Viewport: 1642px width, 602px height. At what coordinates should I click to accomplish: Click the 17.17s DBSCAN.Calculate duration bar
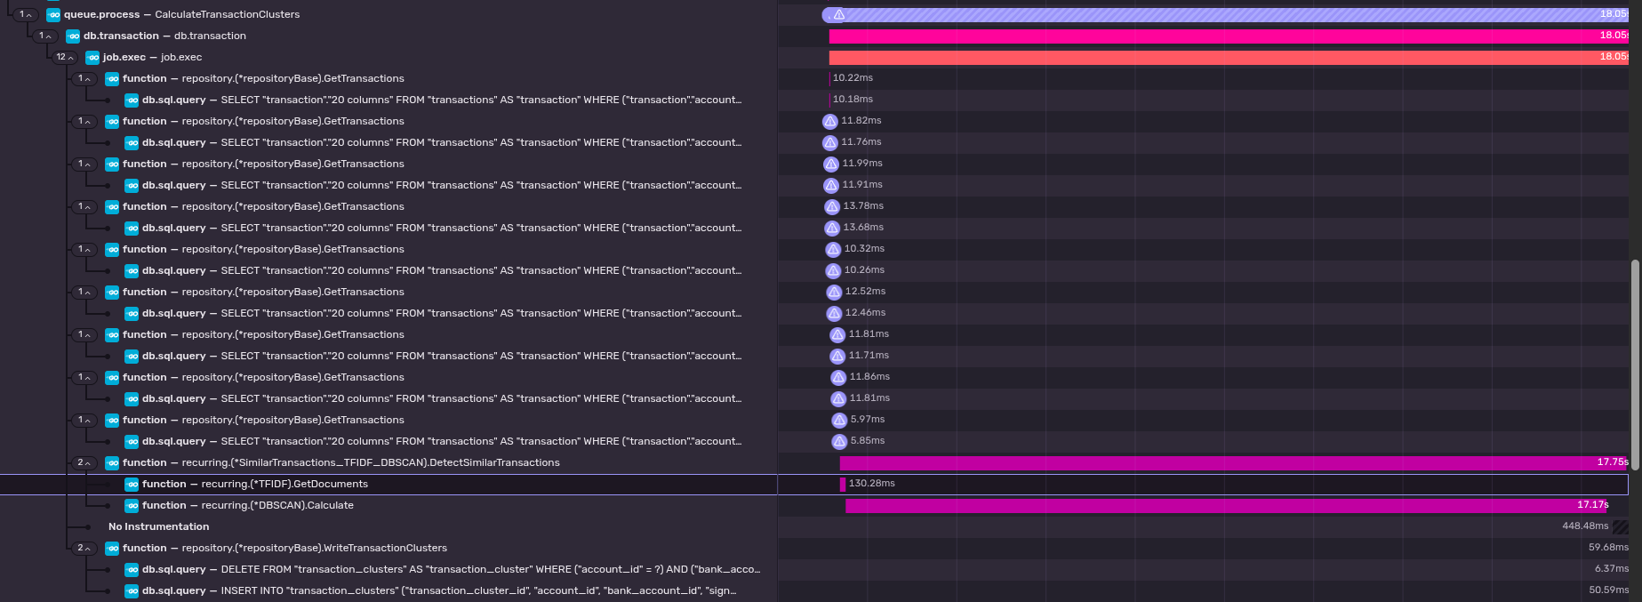coord(1227,506)
